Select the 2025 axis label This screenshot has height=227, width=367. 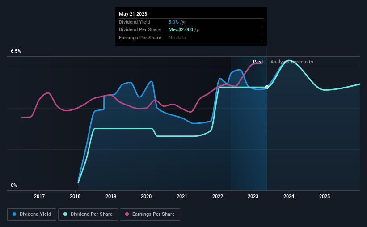pyautogui.click(x=325, y=196)
